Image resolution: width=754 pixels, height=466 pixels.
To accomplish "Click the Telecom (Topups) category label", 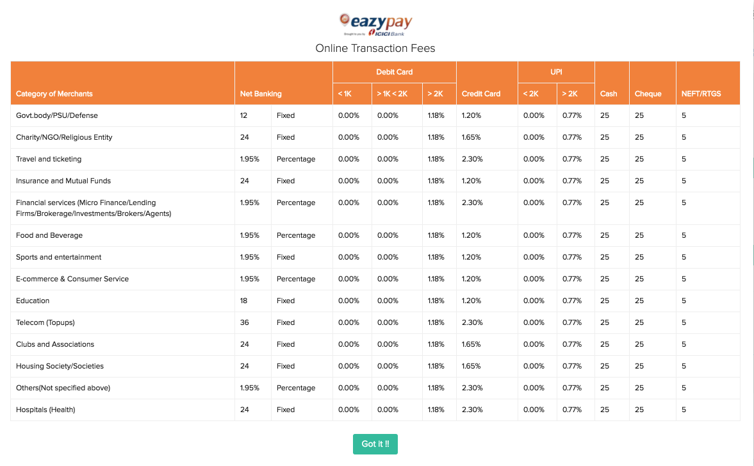I will (x=45, y=322).
